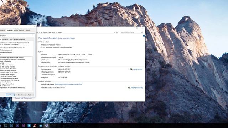Toggle 'drop shadows for icon labels on the desktop'
This screenshot has height=128, width=228.
tap(12, 88)
